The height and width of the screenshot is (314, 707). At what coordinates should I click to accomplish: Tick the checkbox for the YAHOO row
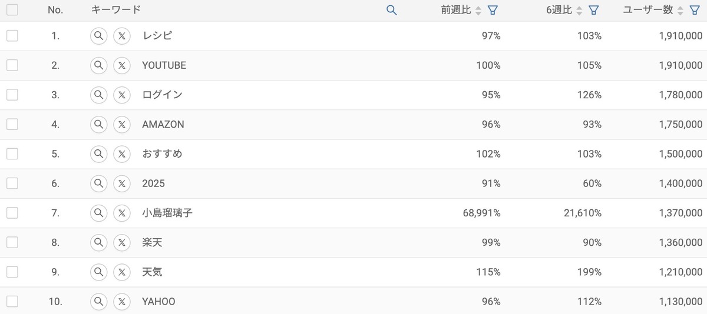12,301
